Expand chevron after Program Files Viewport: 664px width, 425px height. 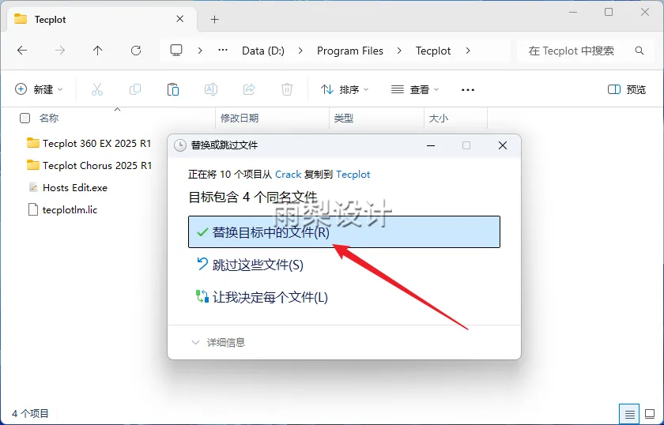[x=399, y=51]
